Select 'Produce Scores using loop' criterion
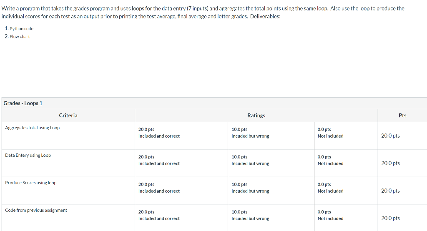427x231 pixels. 31,183
